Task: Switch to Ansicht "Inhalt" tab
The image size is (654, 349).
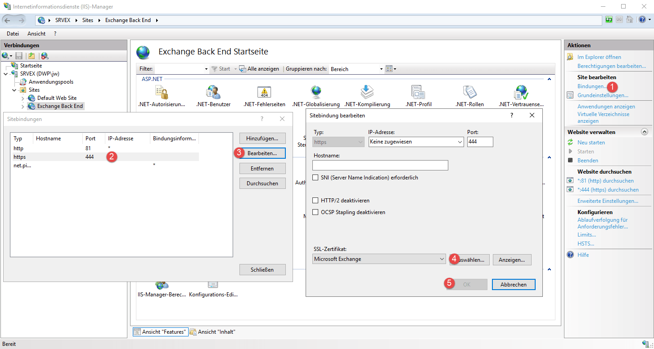Action: tap(212, 332)
